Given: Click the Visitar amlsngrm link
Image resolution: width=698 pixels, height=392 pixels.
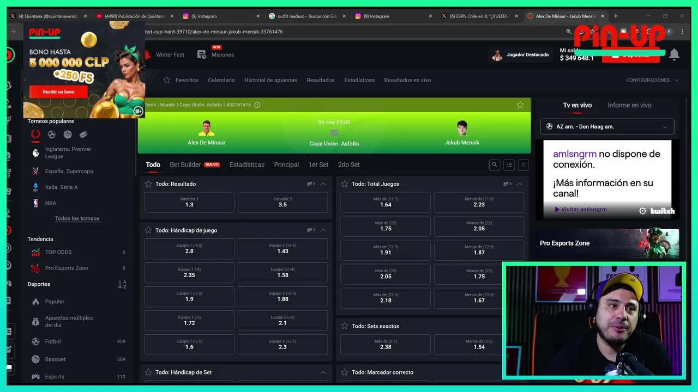Looking at the screenshot, I should click(x=580, y=210).
